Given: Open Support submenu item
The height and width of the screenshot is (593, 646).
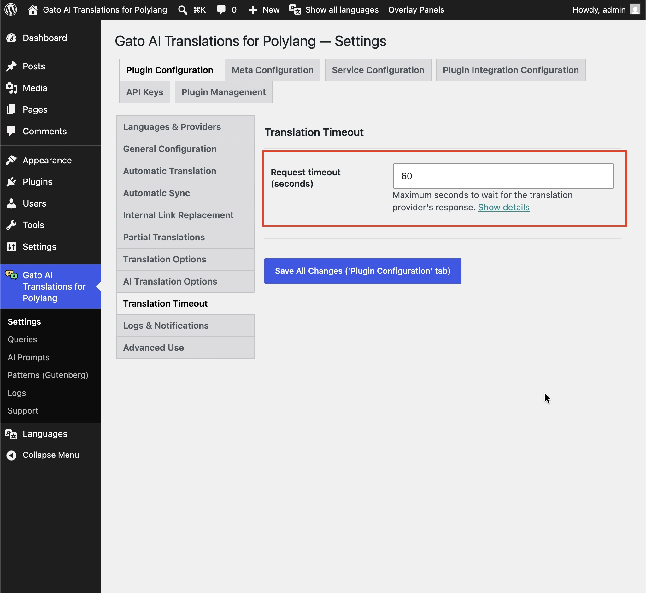Looking at the screenshot, I should pyautogui.click(x=23, y=411).
